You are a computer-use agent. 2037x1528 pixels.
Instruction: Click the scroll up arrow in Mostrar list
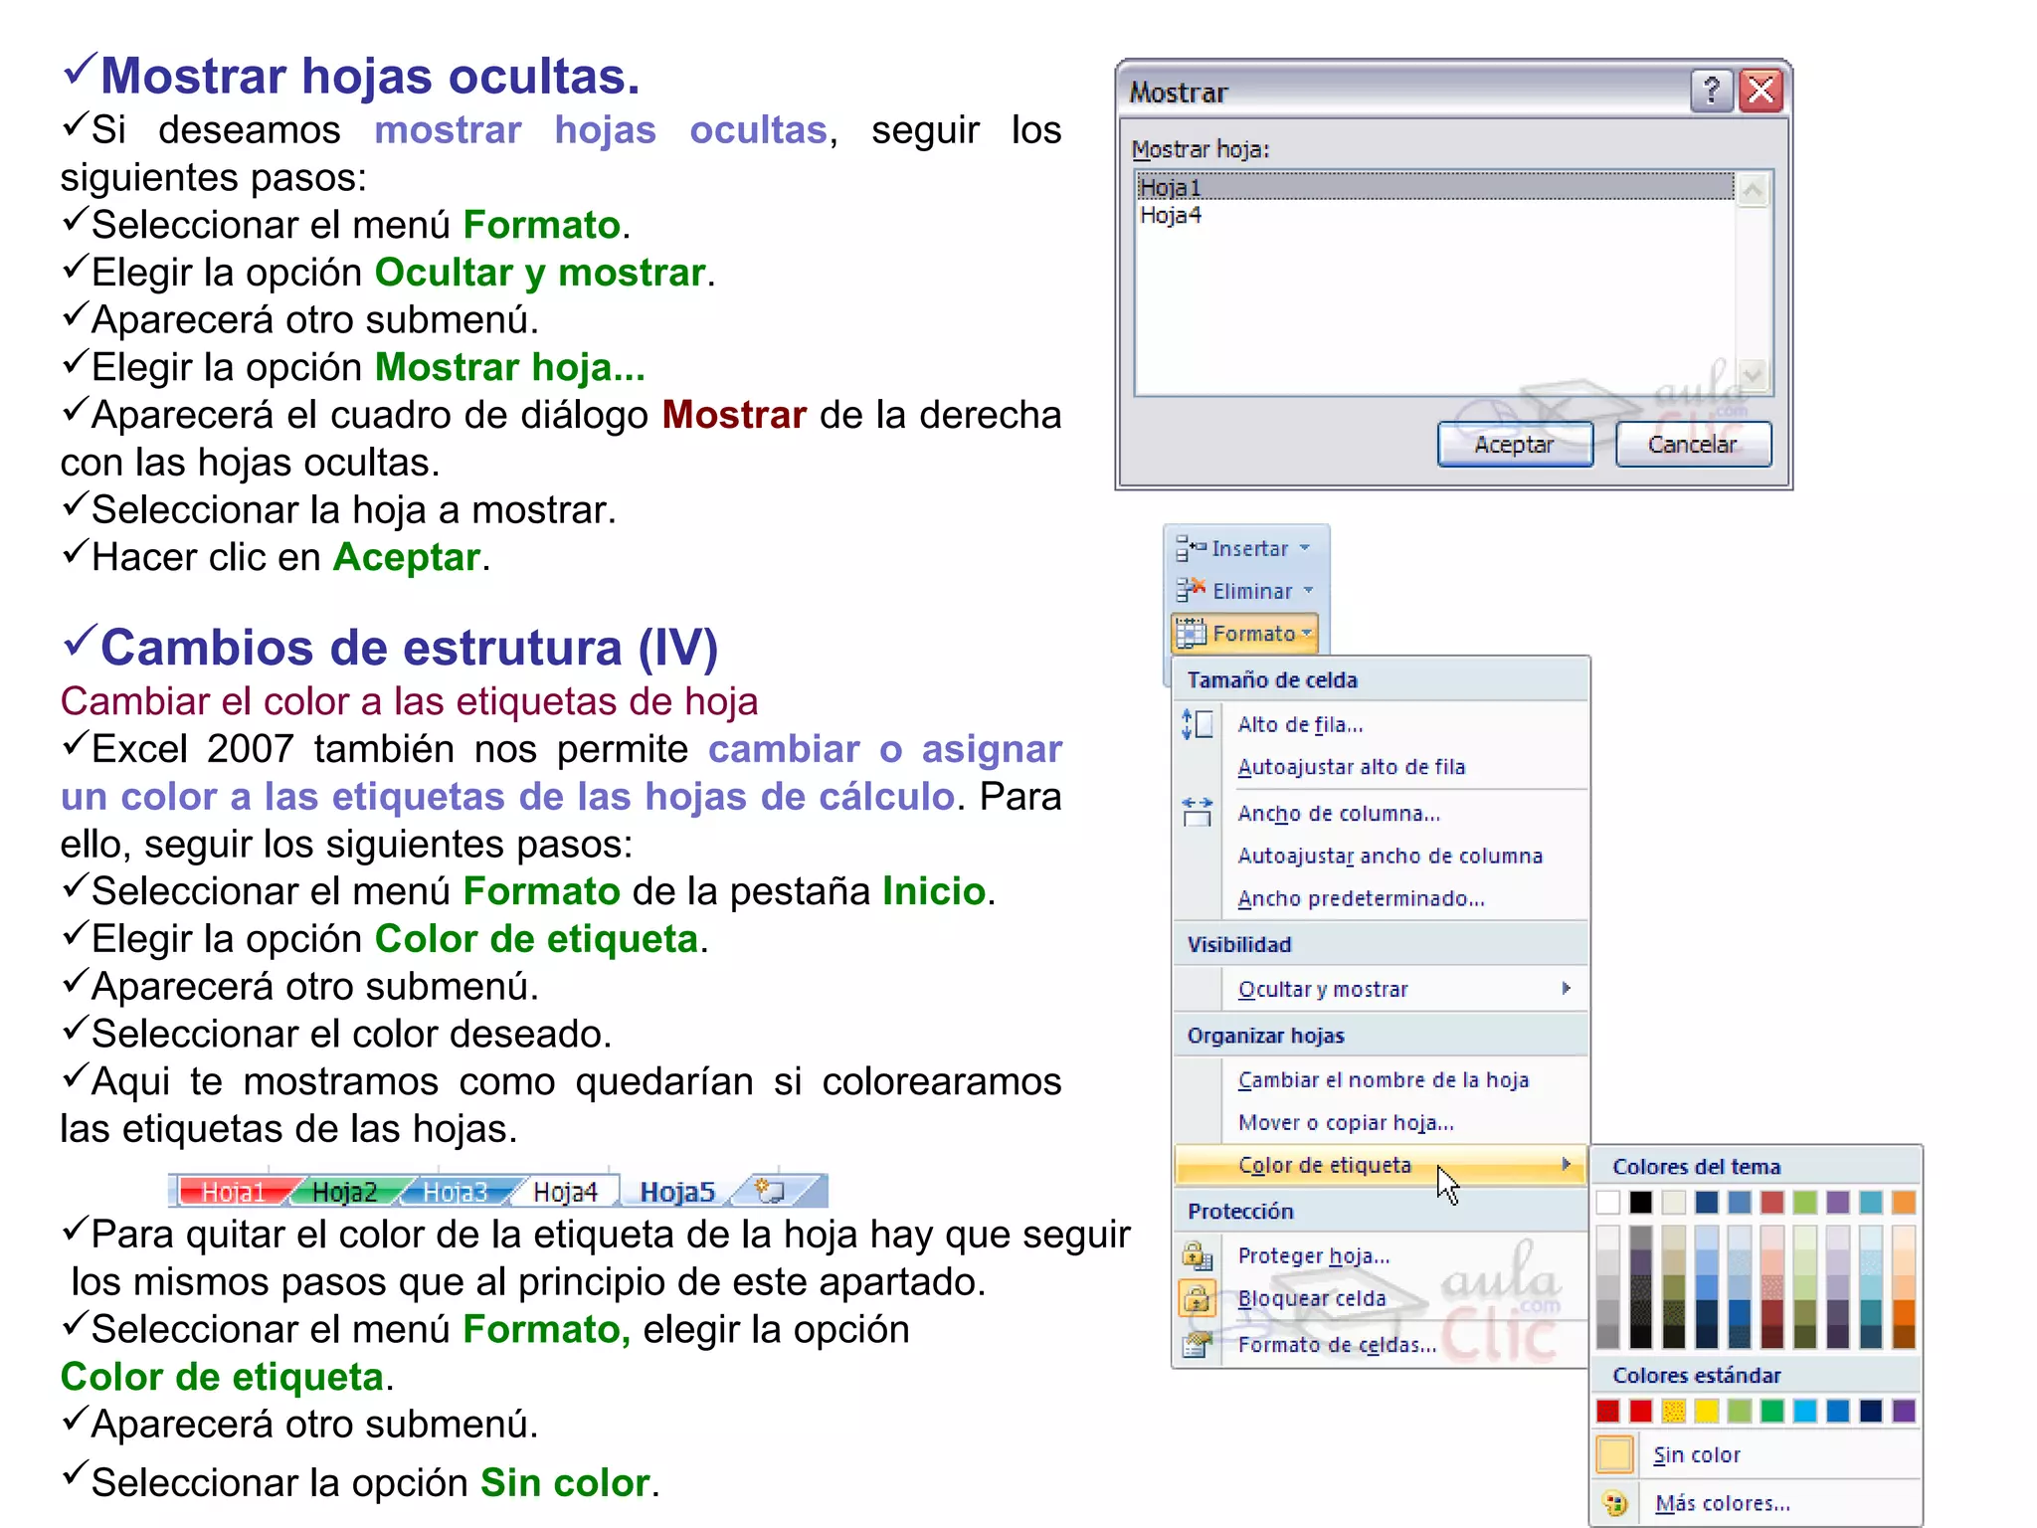pos(1753,189)
